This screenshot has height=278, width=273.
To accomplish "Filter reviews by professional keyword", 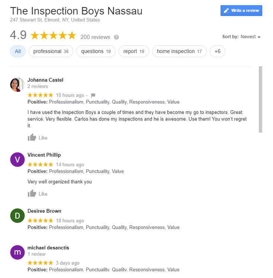I will pos(51,51).
